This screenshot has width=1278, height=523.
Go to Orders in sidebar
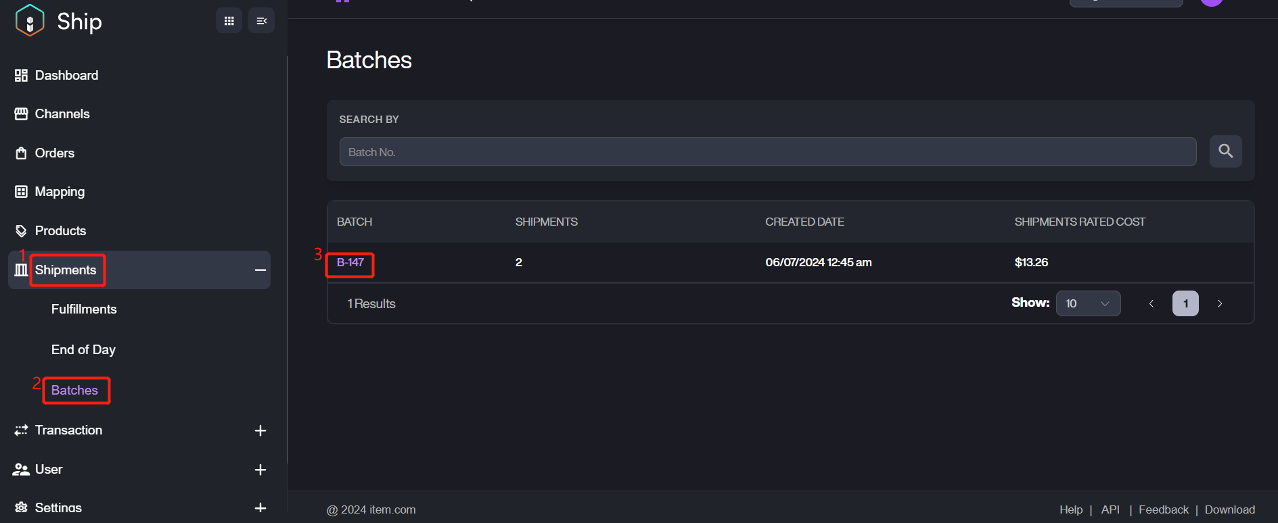pos(55,153)
